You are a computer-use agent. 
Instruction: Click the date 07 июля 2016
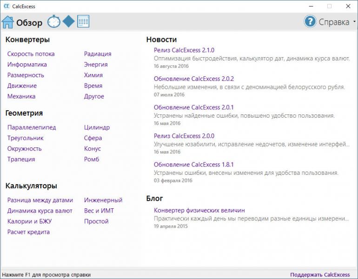click(x=169, y=95)
